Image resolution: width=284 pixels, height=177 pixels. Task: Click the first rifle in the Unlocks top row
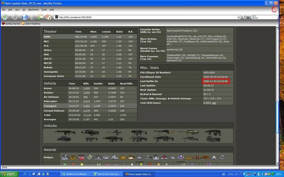65,132
